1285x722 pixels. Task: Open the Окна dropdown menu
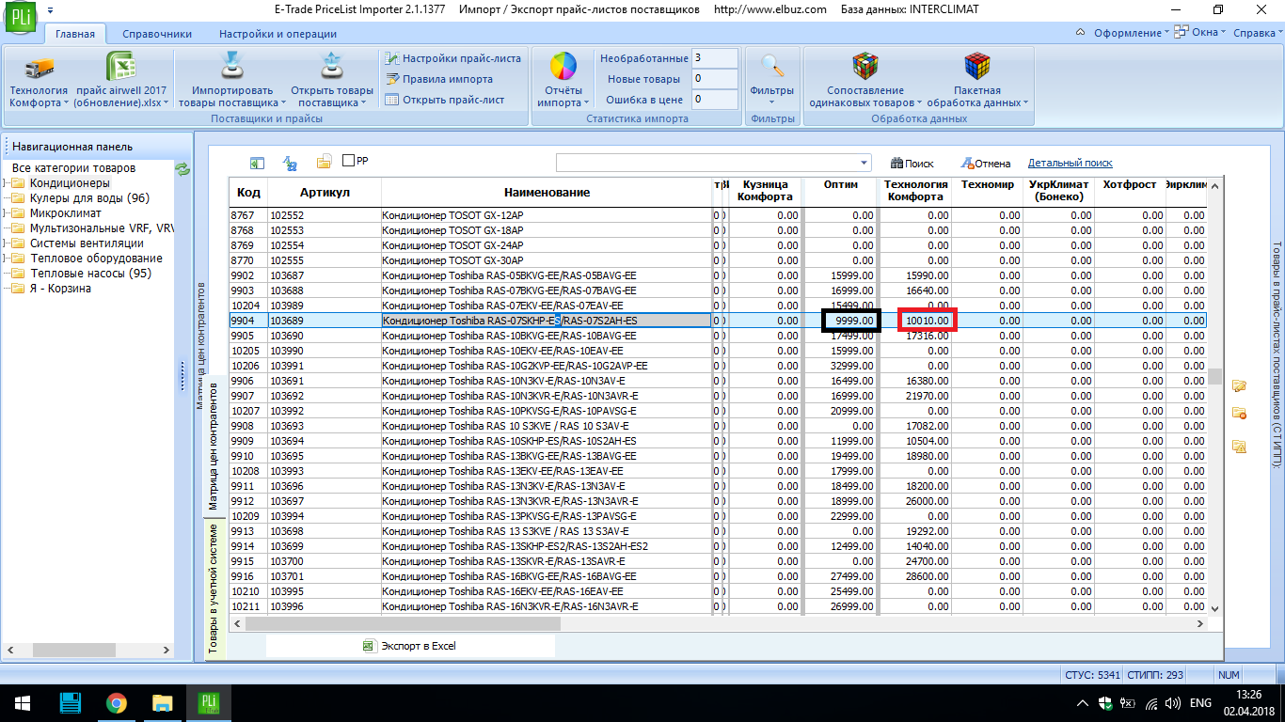pos(1209,33)
